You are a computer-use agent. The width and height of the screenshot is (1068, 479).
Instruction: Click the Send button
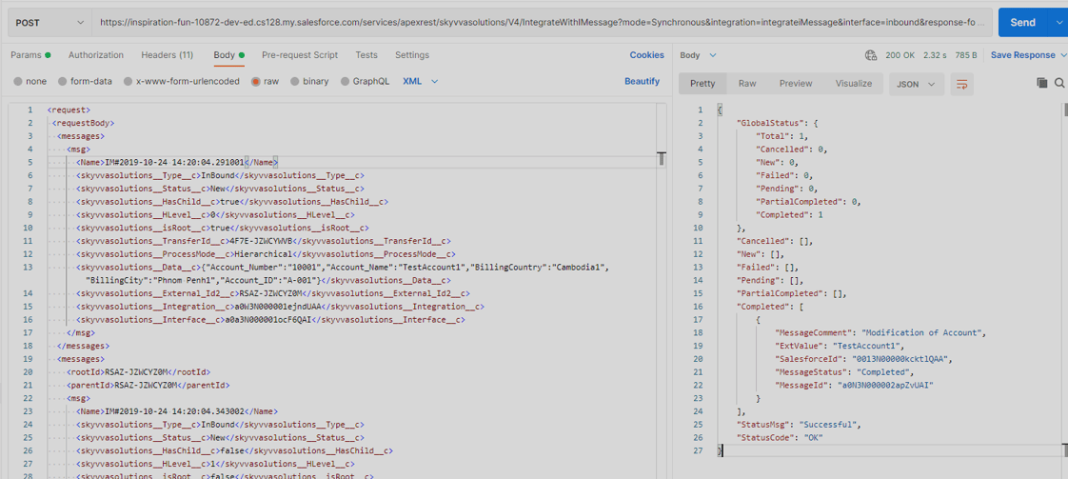click(x=1022, y=22)
